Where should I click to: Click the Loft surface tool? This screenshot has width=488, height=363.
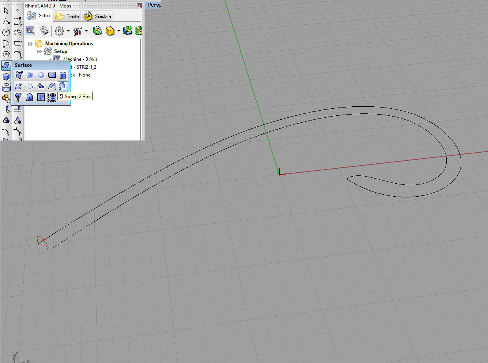click(x=18, y=86)
